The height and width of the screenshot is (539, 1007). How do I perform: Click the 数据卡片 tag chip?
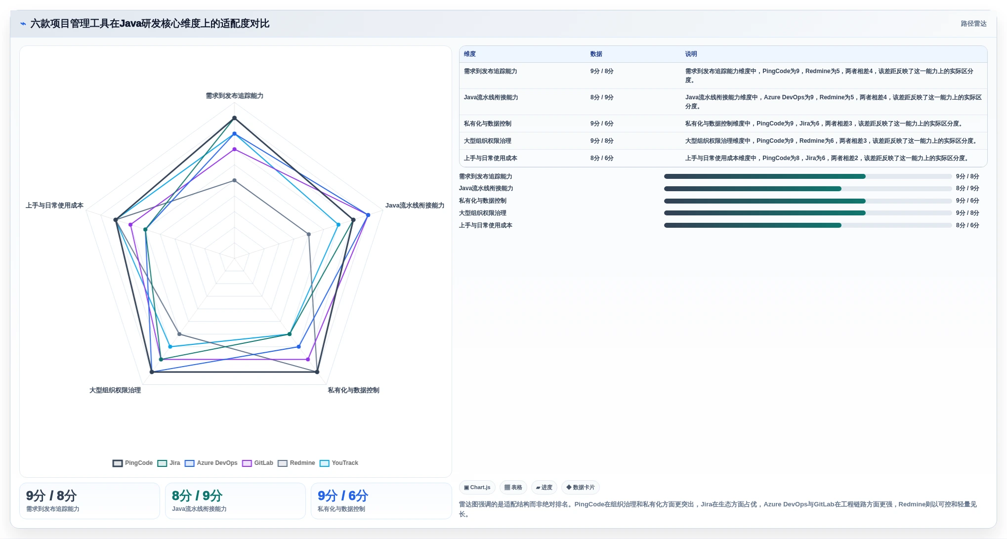[581, 488]
